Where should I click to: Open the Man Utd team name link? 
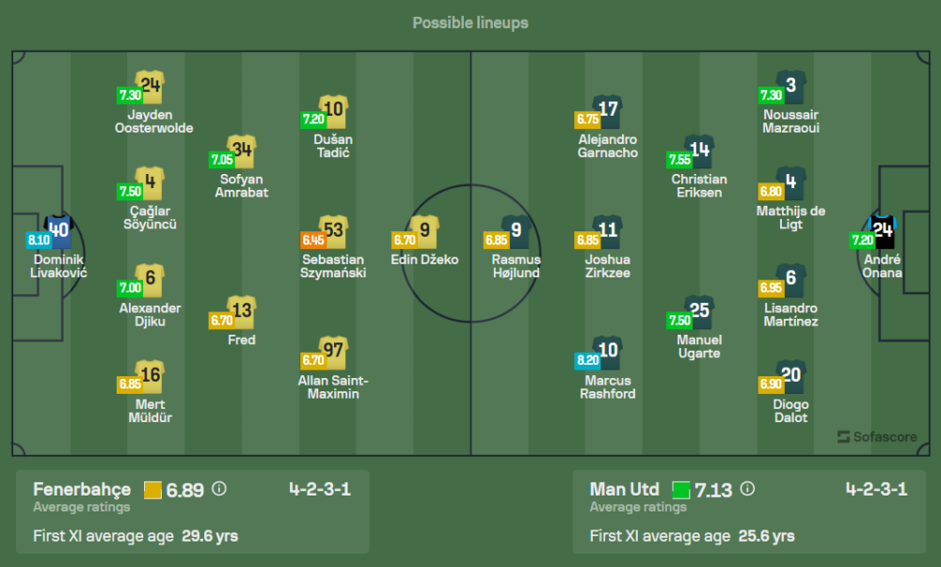[624, 489]
